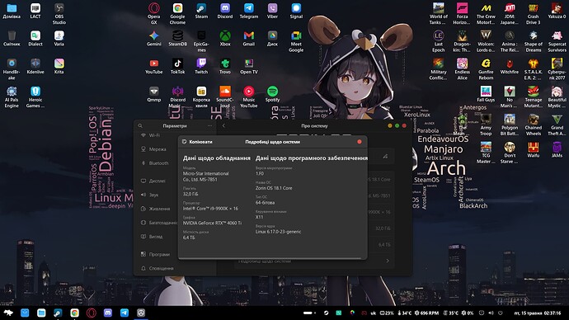The width and height of the screenshot is (569, 320).
Task: Open the Viber desktop icon
Action: (272, 11)
